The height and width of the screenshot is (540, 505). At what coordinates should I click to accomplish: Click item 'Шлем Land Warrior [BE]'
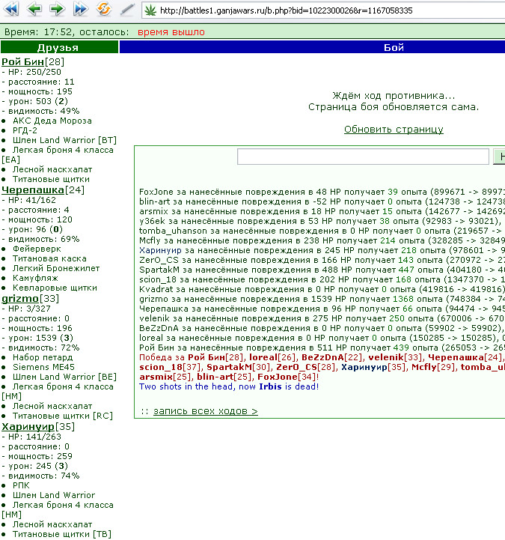(64, 377)
